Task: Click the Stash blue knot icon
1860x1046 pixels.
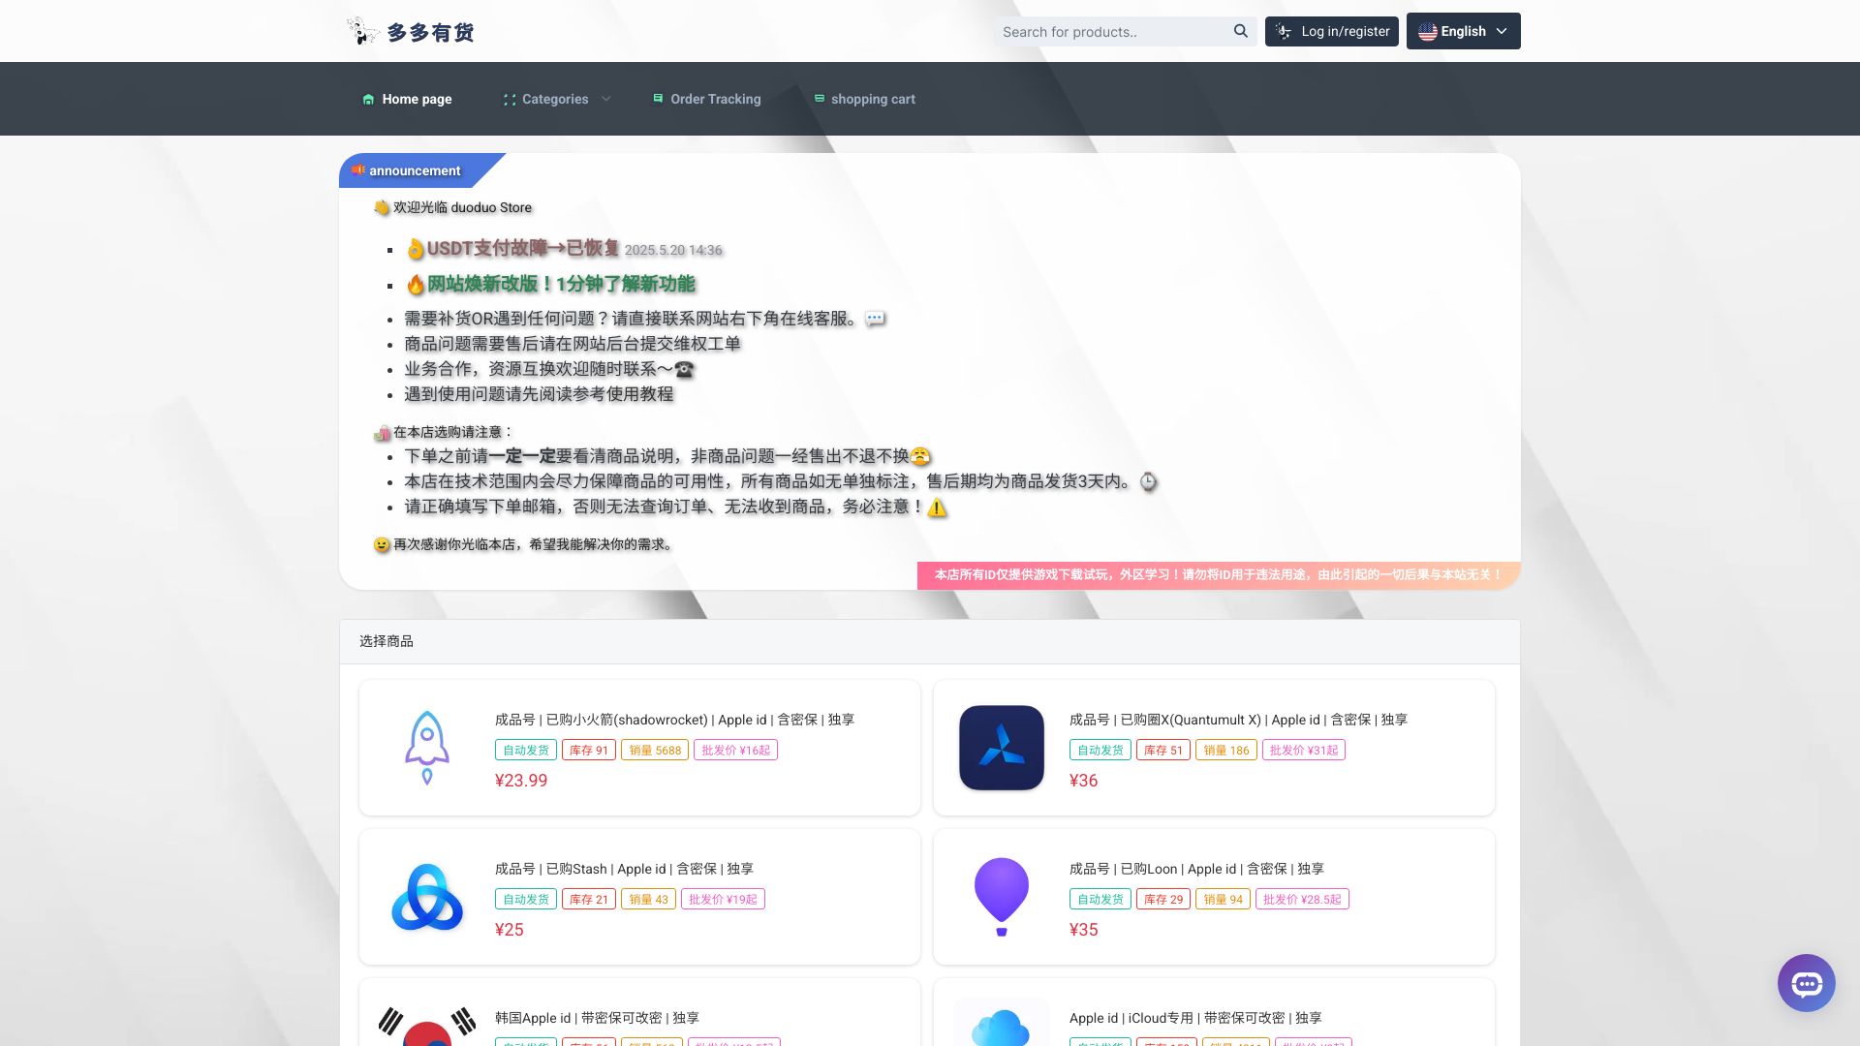Action: (x=427, y=897)
